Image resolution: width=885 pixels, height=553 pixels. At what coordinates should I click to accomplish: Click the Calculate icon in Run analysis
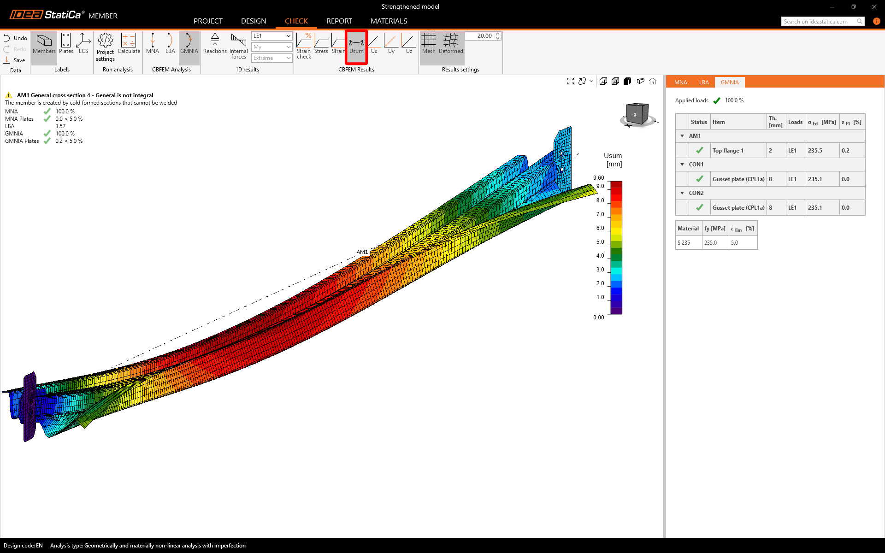pyautogui.click(x=129, y=43)
